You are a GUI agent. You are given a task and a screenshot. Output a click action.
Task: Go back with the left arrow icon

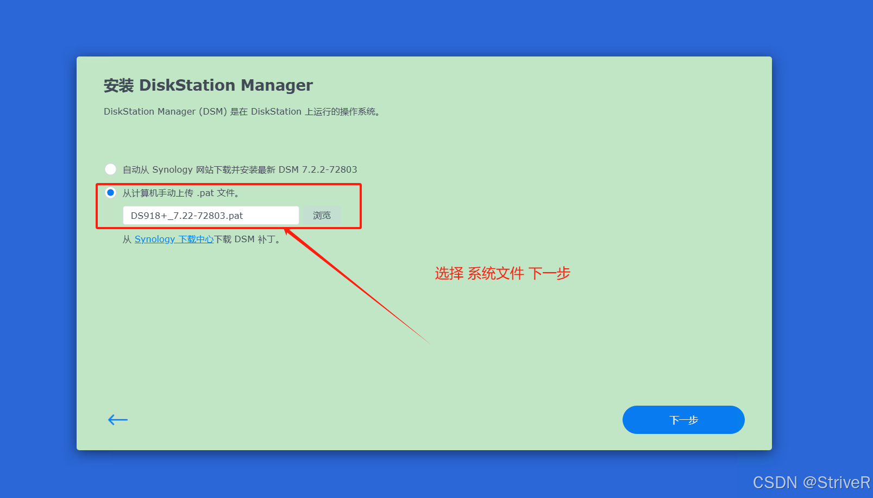(x=118, y=420)
